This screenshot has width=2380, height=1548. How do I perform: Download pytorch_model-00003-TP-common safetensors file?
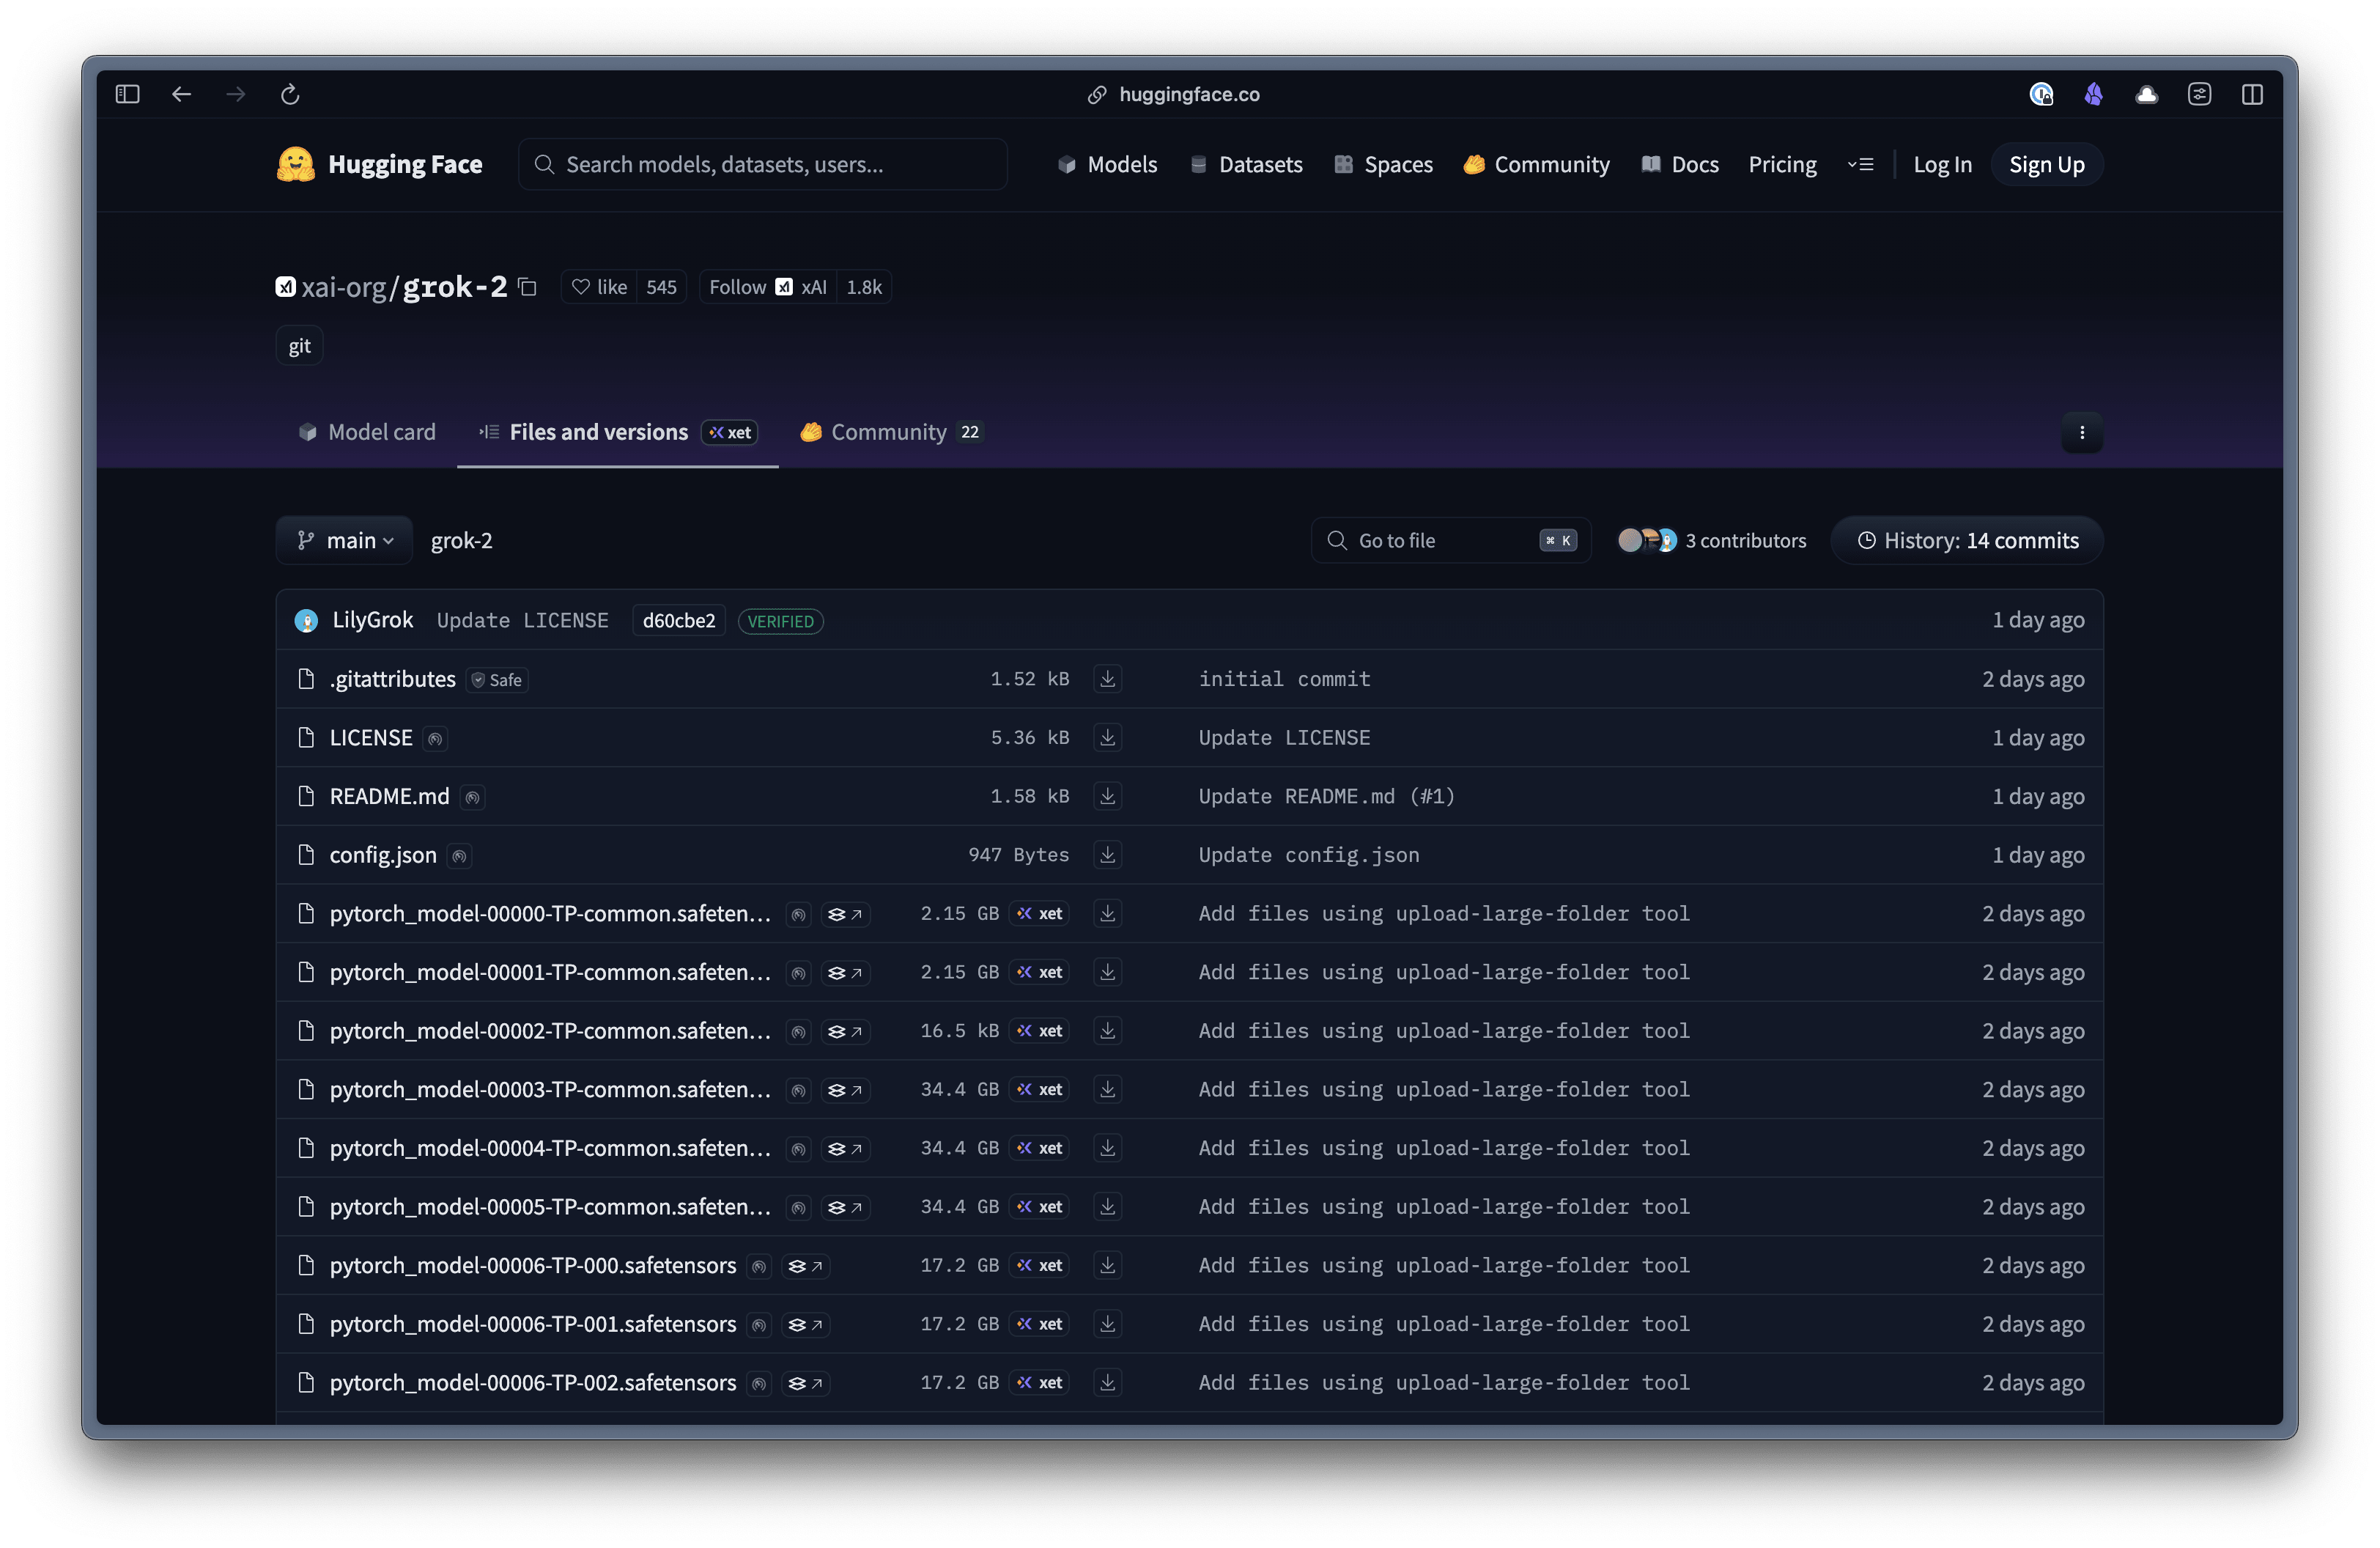[1107, 1089]
